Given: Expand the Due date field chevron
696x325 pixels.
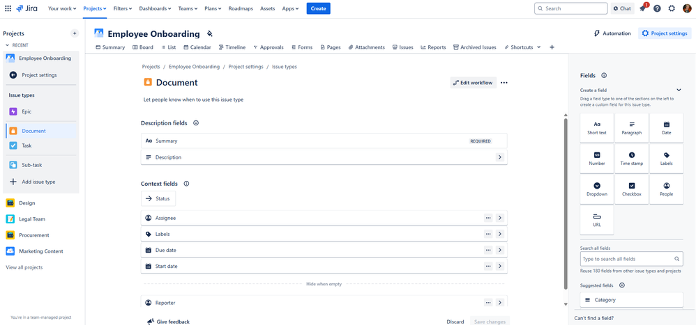Looking at the screenshot, I should tap(500, 250).
